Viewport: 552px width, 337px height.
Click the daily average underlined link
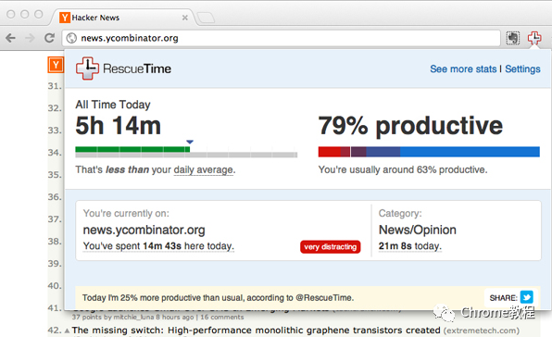203,170
